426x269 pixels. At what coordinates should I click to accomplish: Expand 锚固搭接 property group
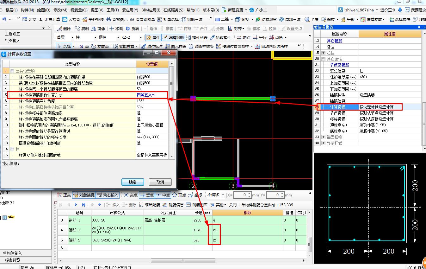[x=323, y=137]
